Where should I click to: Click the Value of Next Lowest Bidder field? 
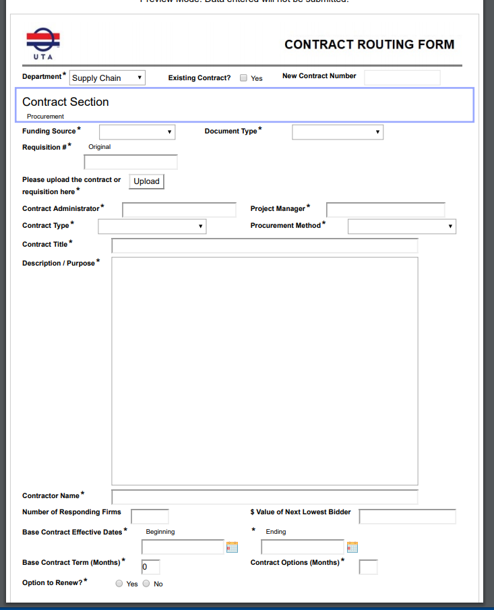407,516
